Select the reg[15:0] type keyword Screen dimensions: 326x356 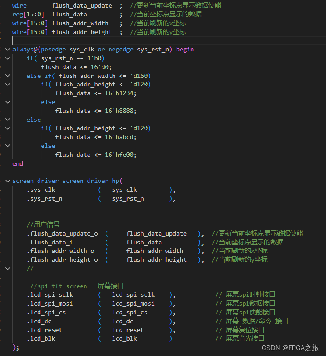pos(28,15)
